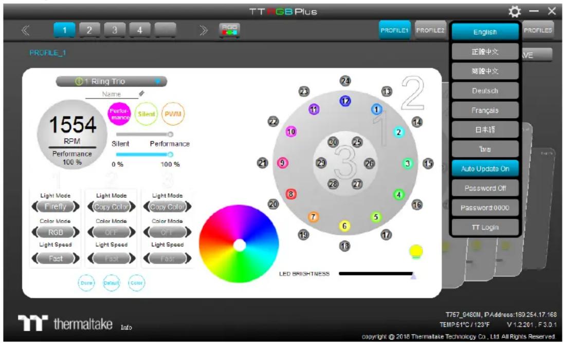Next Color Mode after RGB
This screenshot has height=343, width=563.
click(x=76, y=232)
